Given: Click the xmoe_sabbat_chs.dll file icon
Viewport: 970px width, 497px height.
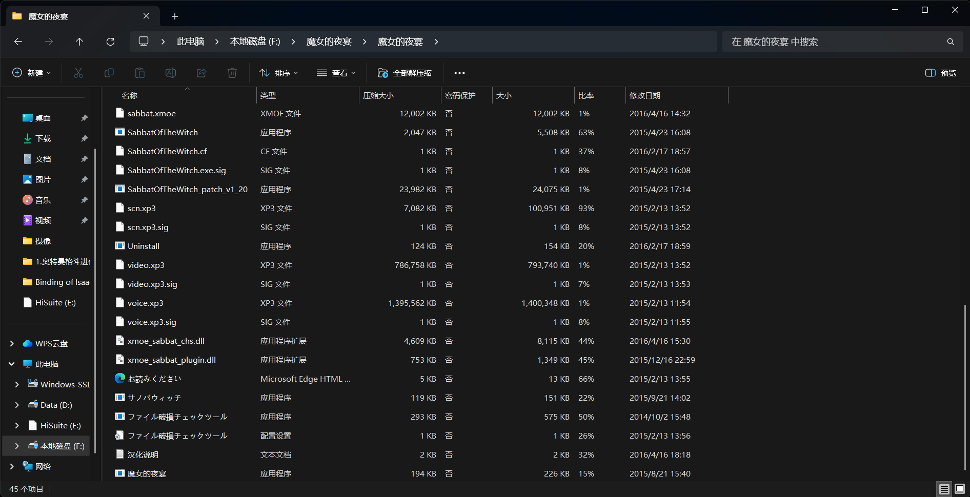Looking at the screenshot, I should (x=120, y=341).
